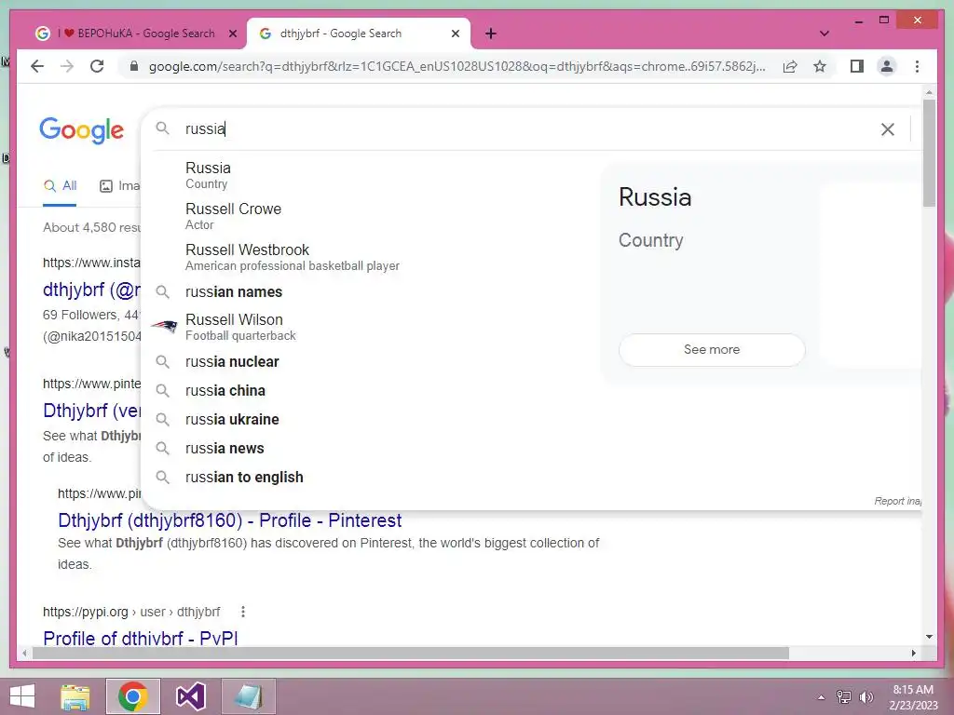This screenshot has width=954, height=715.
Task: Click the taskbar clock showing 8:15 AM
Action: click(913, 696)
